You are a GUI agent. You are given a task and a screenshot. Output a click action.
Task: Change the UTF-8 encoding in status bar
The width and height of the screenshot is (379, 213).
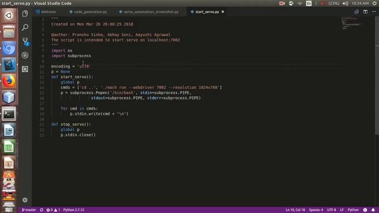tap(332, 210)
